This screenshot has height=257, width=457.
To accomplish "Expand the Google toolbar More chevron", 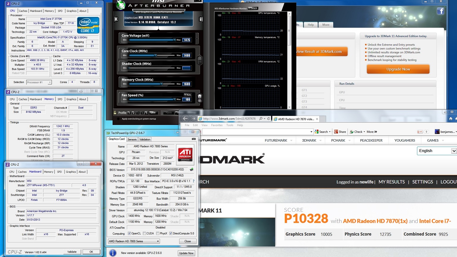I will [375, 132].
